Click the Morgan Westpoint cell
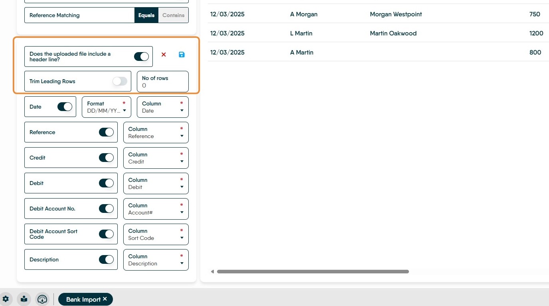 click(x=396, y=14)
